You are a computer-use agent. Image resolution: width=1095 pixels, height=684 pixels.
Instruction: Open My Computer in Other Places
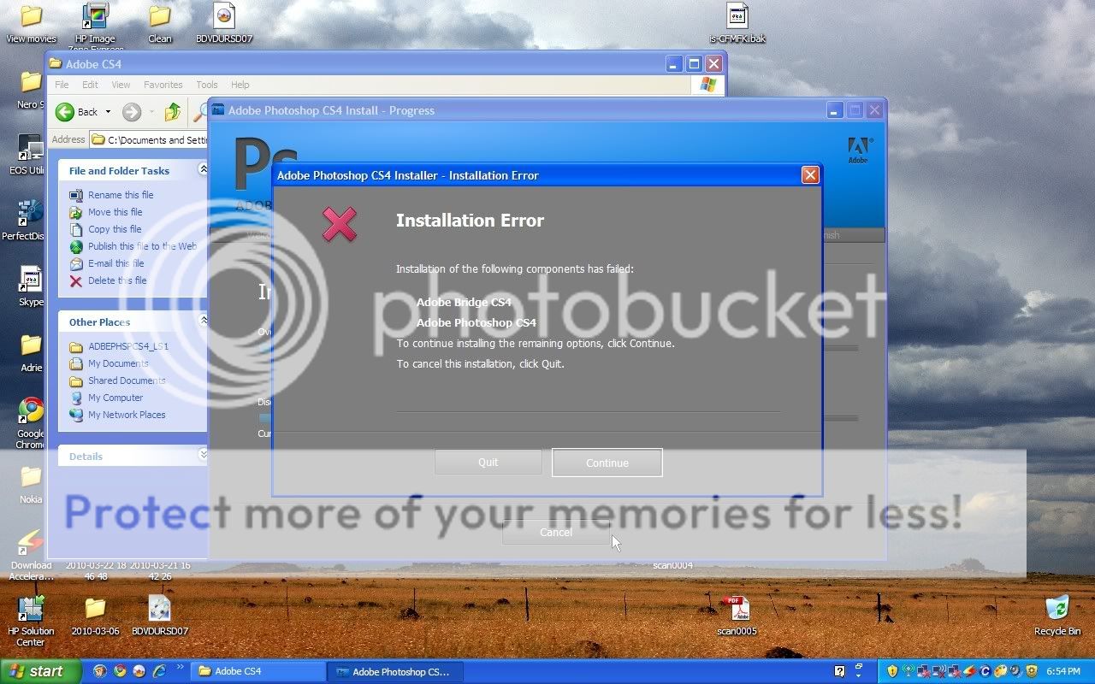[115, 398]
